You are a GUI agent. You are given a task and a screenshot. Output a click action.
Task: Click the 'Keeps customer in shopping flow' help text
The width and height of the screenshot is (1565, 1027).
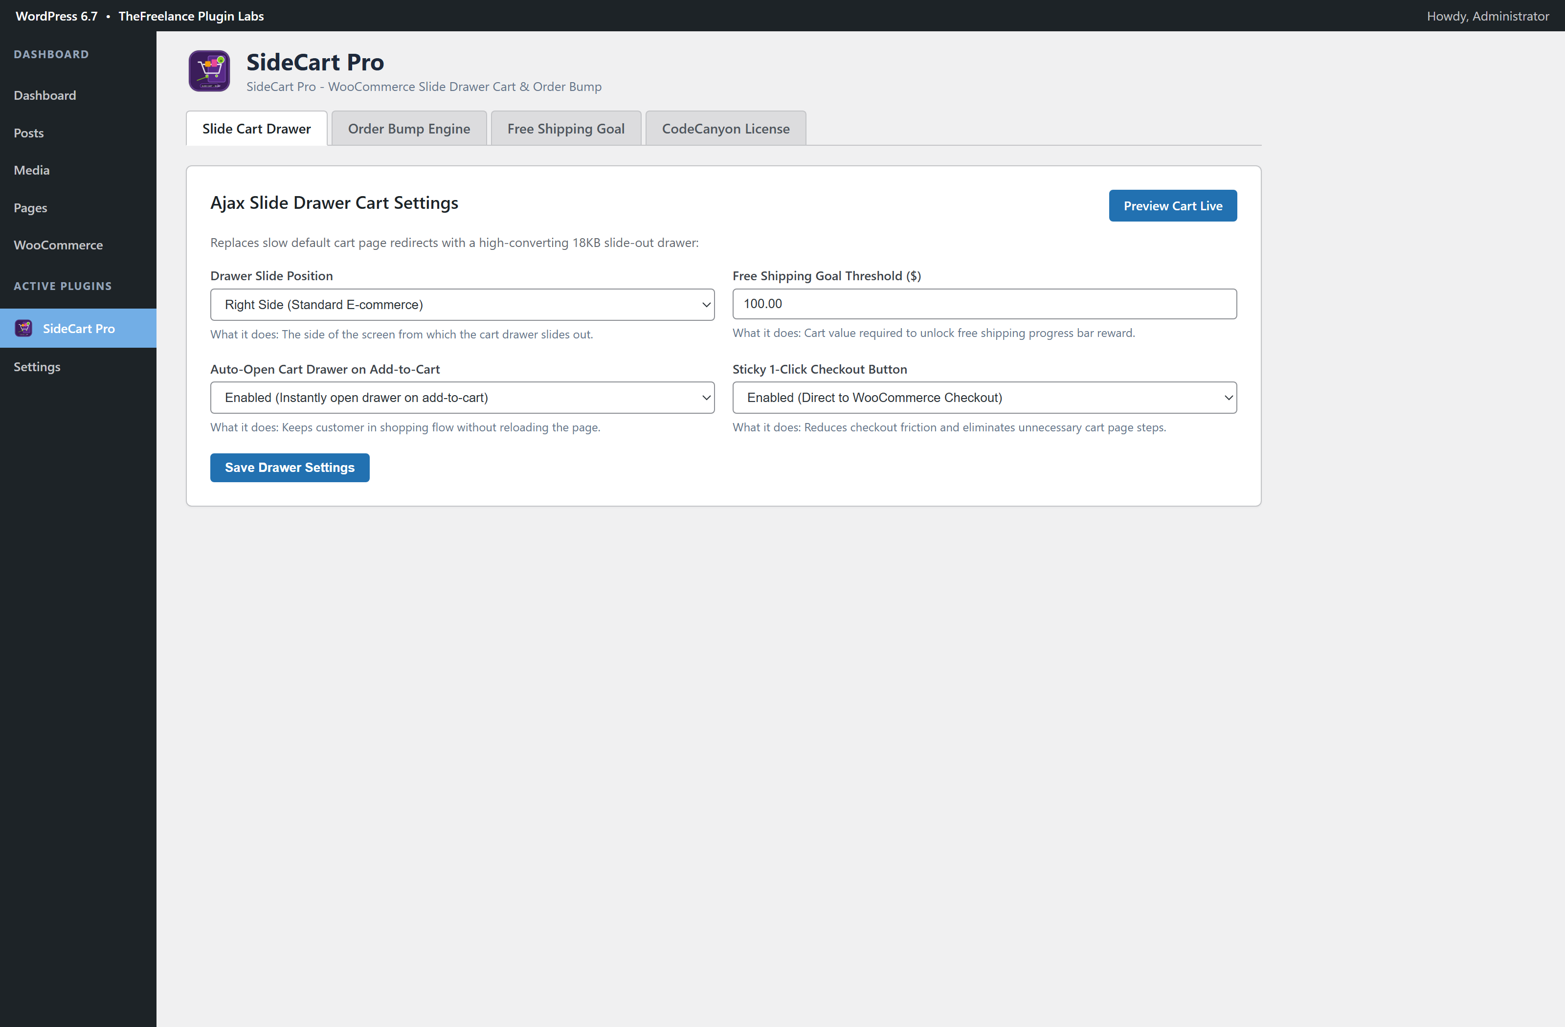click(x=405, y=427)
